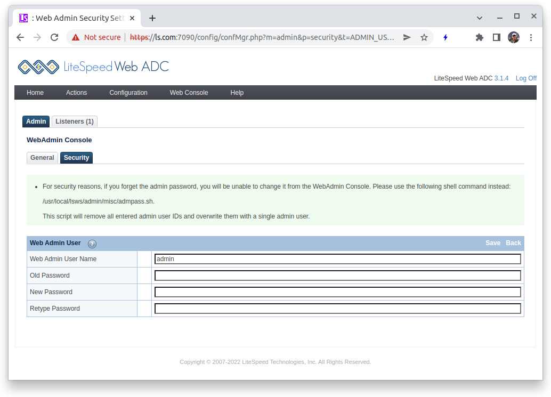Click the copyright footer text
Viewport: 551px width, 397px height.
(x=275, y=362)
